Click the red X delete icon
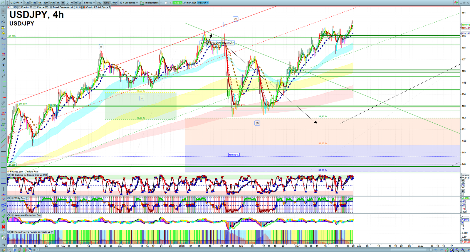This screenshot has height=252, width=470. (3, 227)
